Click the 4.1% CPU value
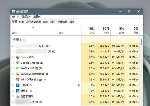The width and height of the screenshot is (150, 106). 92,102
